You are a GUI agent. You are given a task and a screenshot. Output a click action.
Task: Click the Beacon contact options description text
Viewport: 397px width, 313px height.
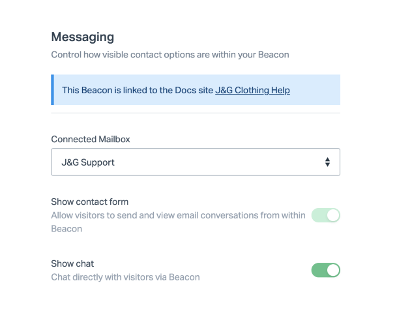[x=169, y=55]
